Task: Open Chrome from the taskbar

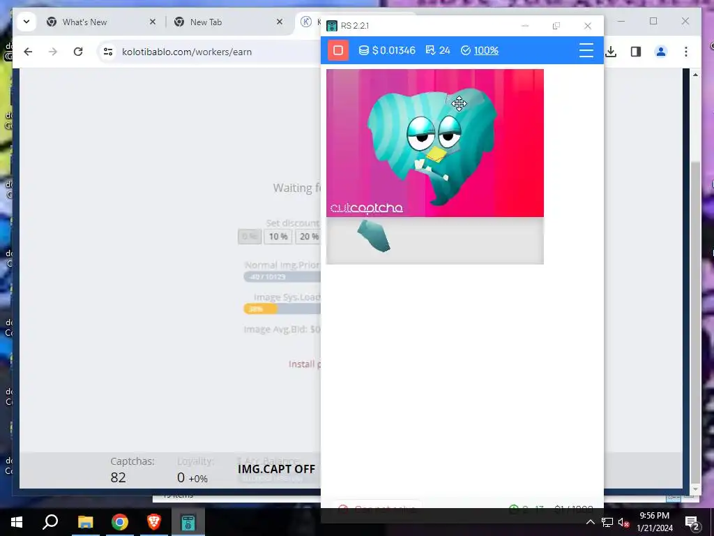Action: (x=120, y=522)
